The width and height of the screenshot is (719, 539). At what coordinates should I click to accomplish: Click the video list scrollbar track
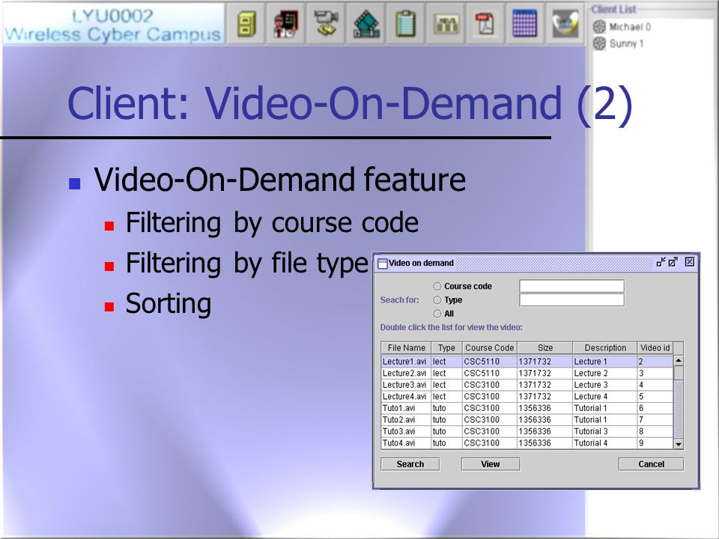click(679, 409)
